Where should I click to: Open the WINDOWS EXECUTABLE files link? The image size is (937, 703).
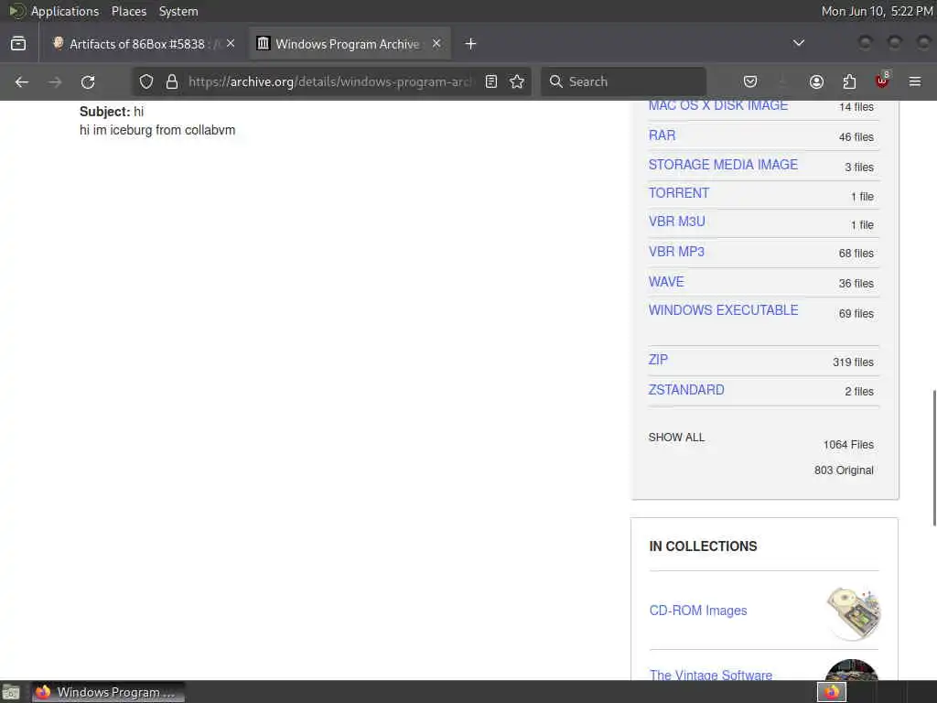click(723, 310)
